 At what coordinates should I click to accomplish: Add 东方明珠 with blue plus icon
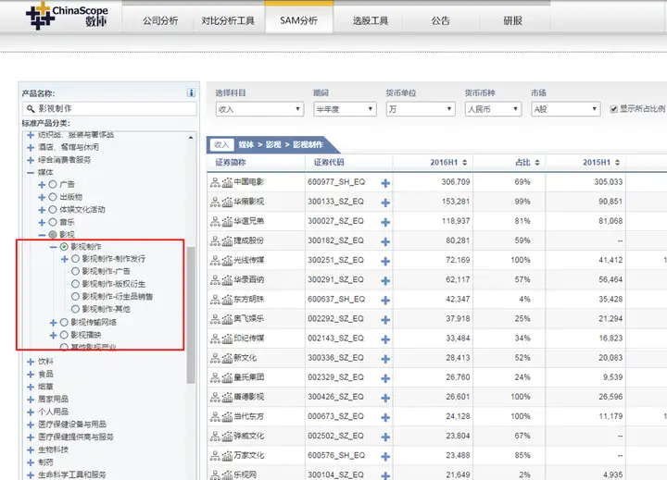[385, 301]
